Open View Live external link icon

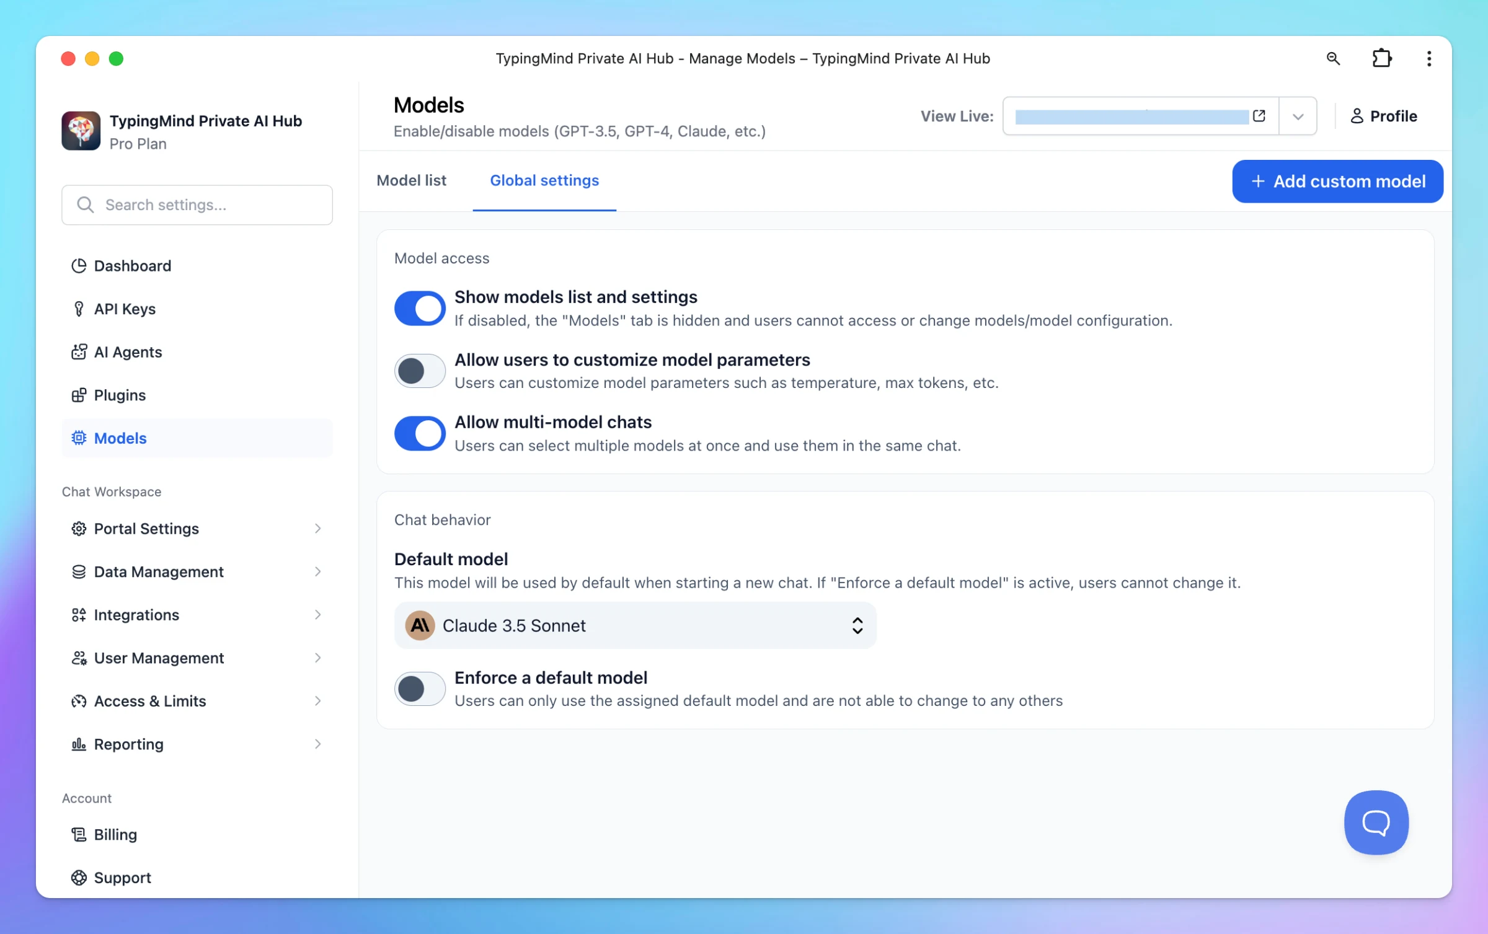click(1259, 116)
